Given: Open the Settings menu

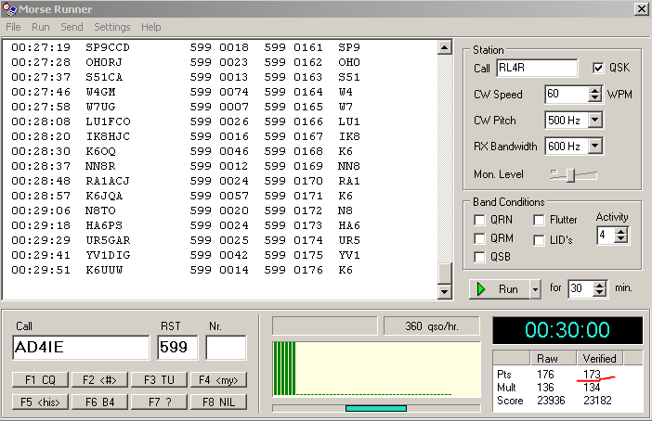Looking at the screenshot, I should [111, 27].
